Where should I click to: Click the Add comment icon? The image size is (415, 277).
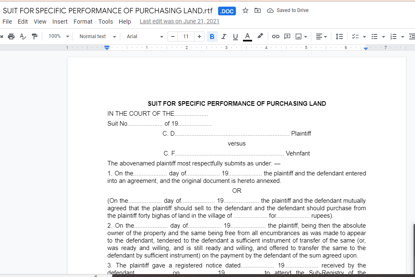pyautogui.click(x=287, y=36)
